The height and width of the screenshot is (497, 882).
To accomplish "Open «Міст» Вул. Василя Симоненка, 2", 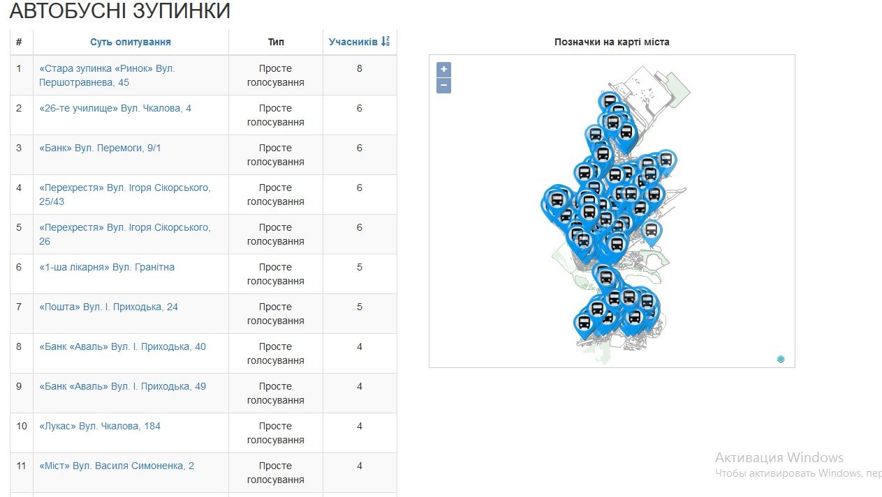I will (x=117, y=466).
